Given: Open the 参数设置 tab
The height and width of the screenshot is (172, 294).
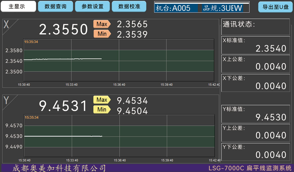Looking at the screenshot, I should click(x=92, y=6).
